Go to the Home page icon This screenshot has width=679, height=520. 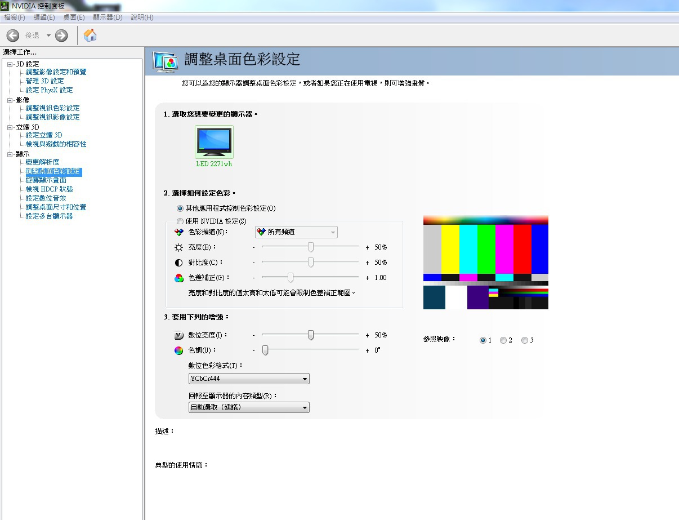coord(90,35)
